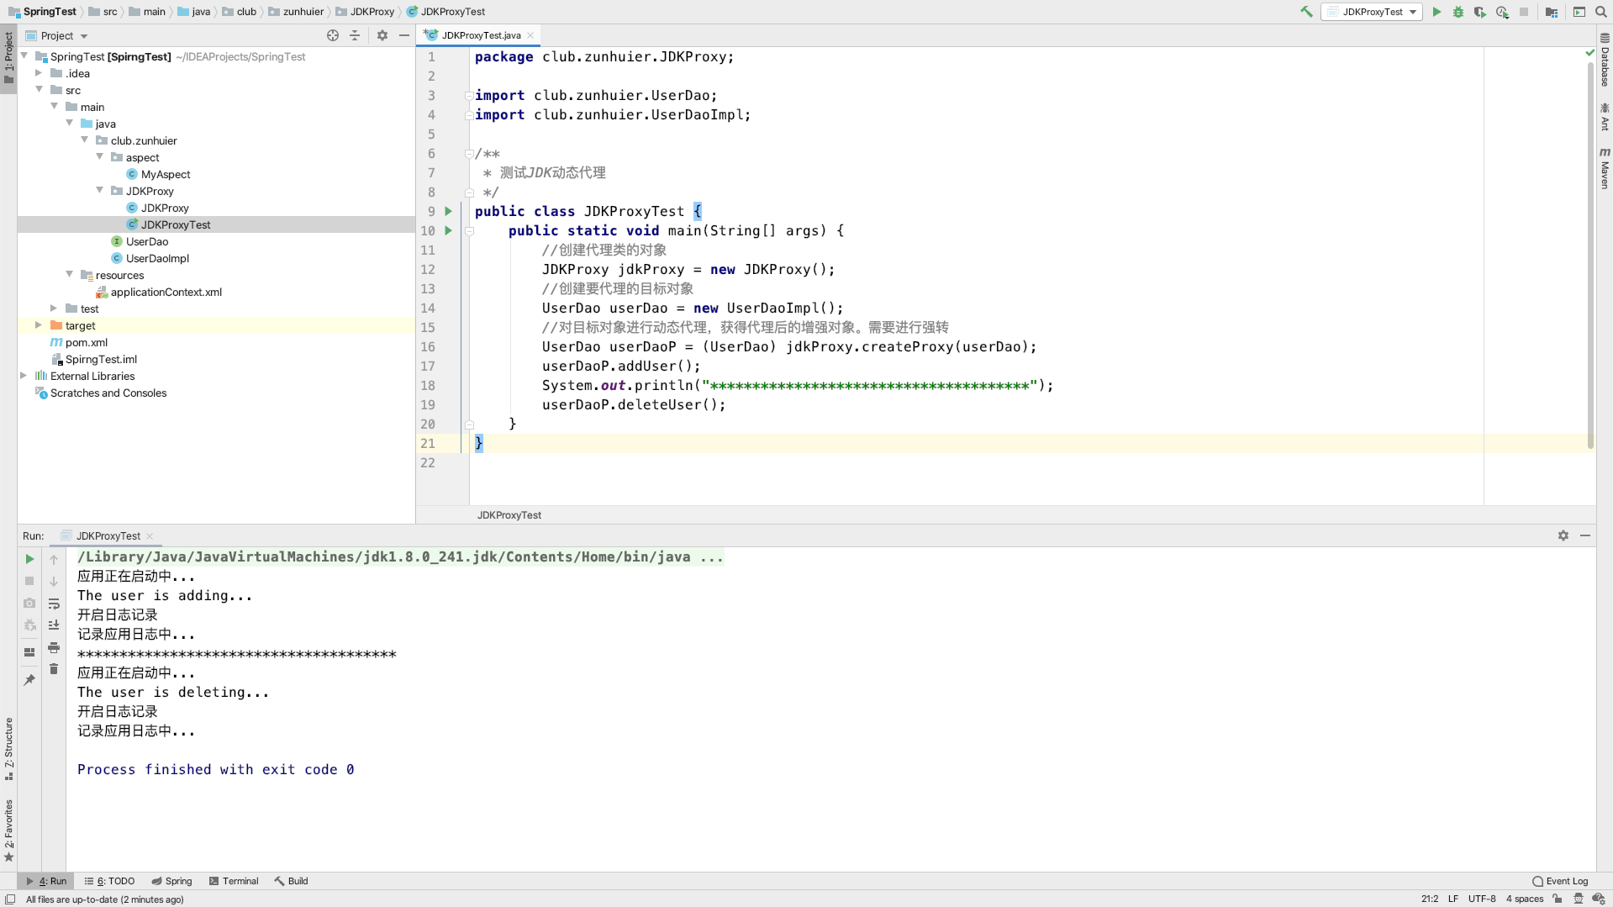Rerun JDKProxyTest in Run panel
The image size is (1613, 907).
pyautogui.click(x=29, y=559)
